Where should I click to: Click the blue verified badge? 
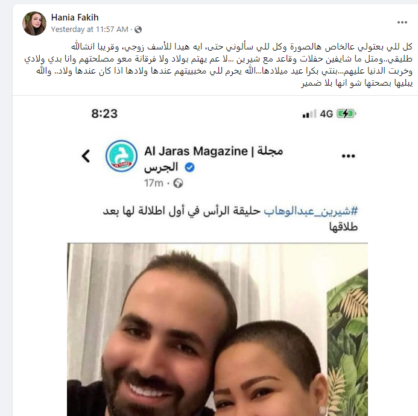189,168
